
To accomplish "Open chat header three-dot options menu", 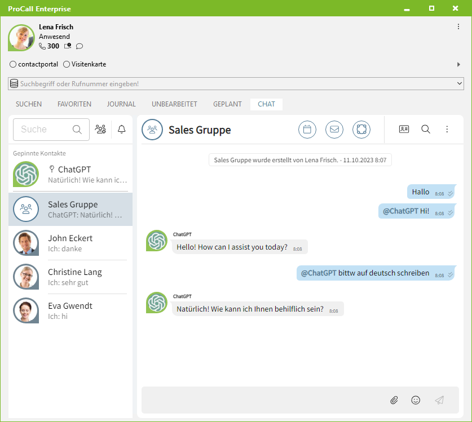I will coord(447,130).
